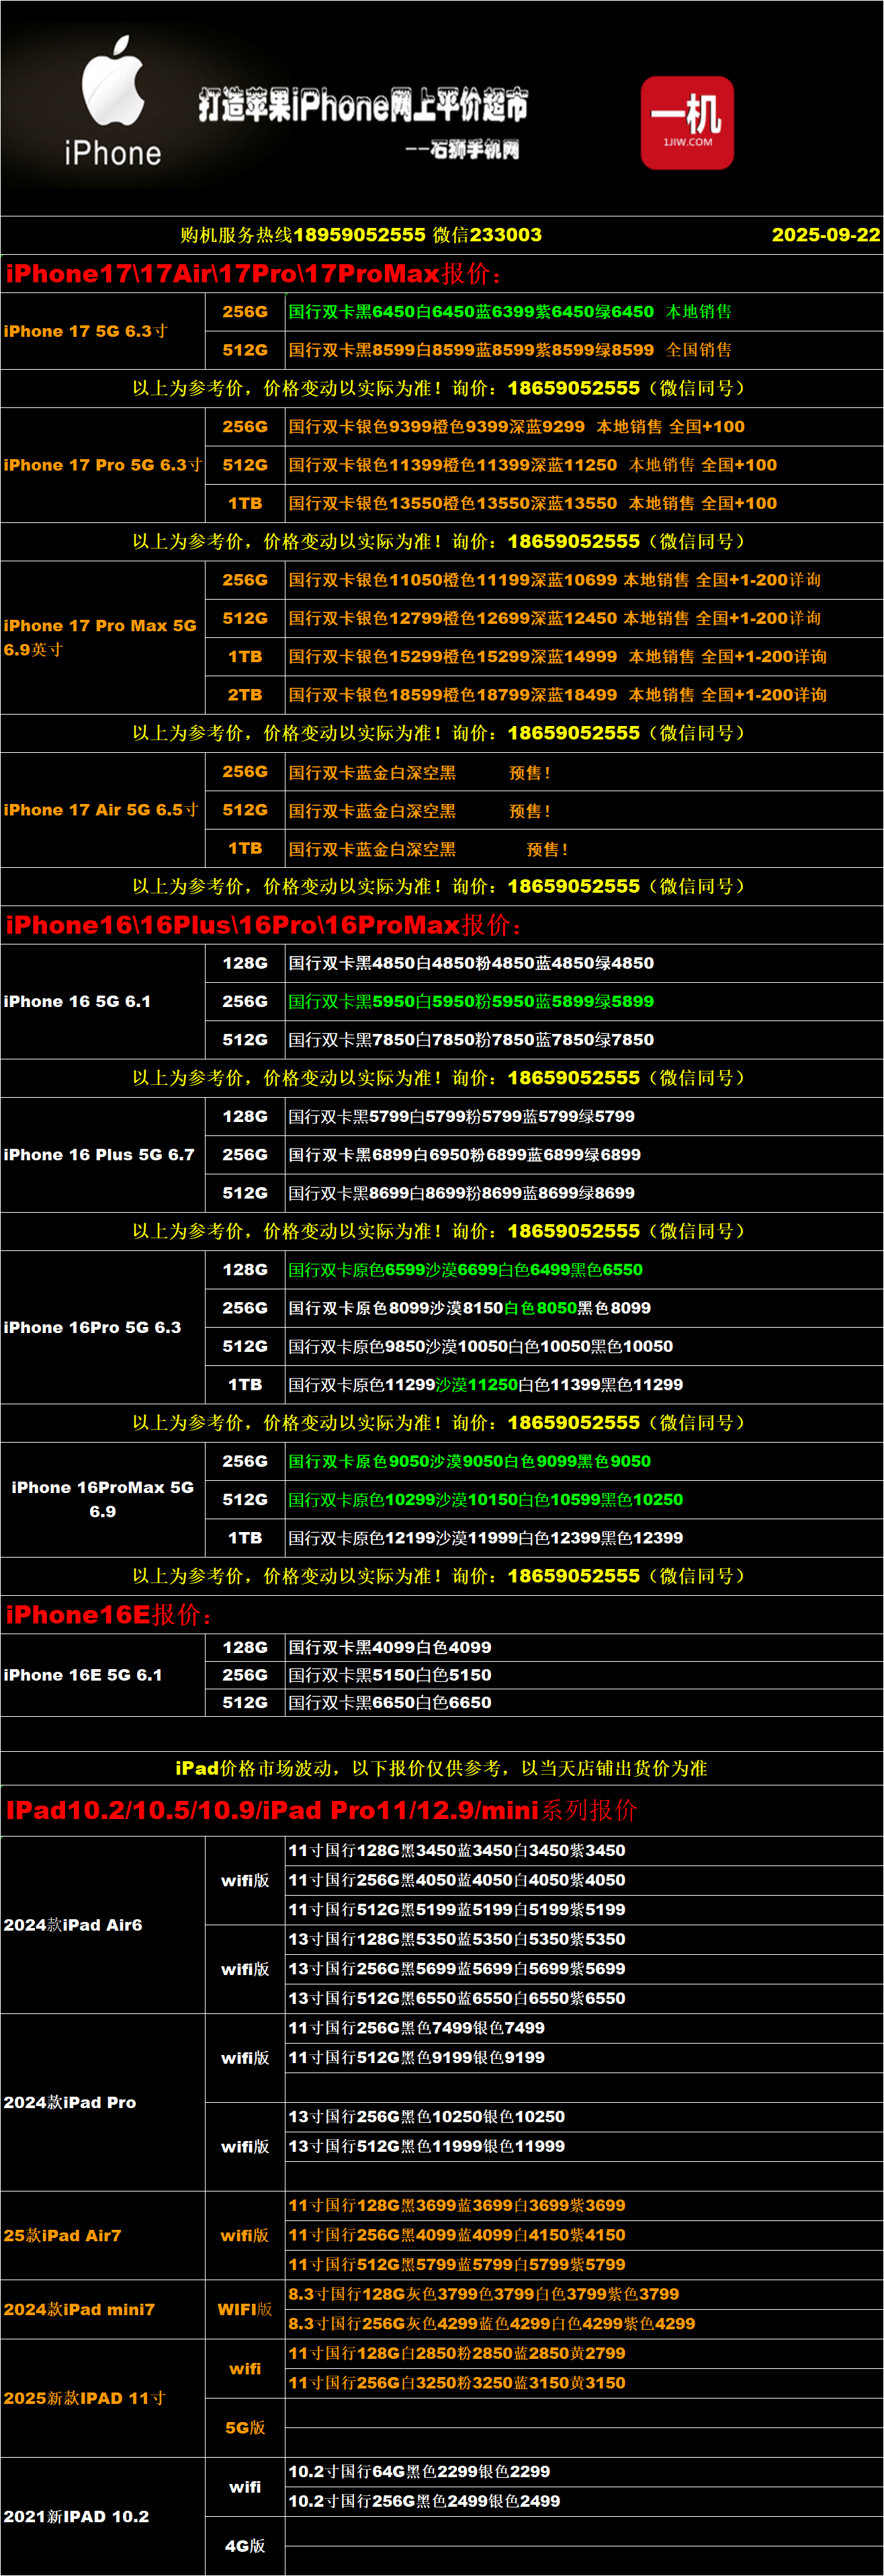Select the iPhone17\17Air\17Pro\17ProMax报价 heading
The height and width of the screenshot is (2576, 884).
point(254,274)
